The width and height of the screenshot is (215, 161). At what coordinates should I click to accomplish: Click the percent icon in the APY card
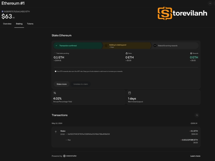pyautogui.click(x=55, y=93)
